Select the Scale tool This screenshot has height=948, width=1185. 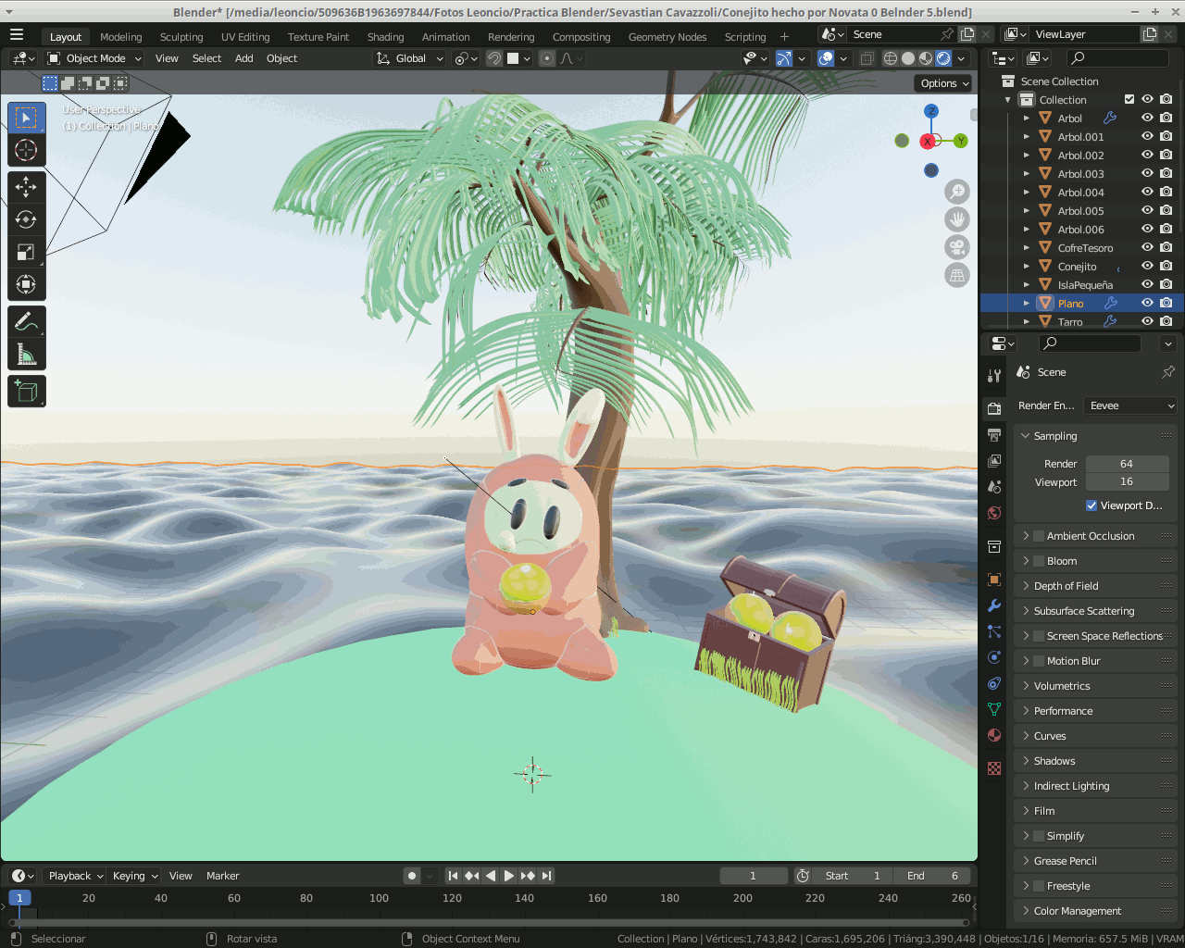coord(26,252)
